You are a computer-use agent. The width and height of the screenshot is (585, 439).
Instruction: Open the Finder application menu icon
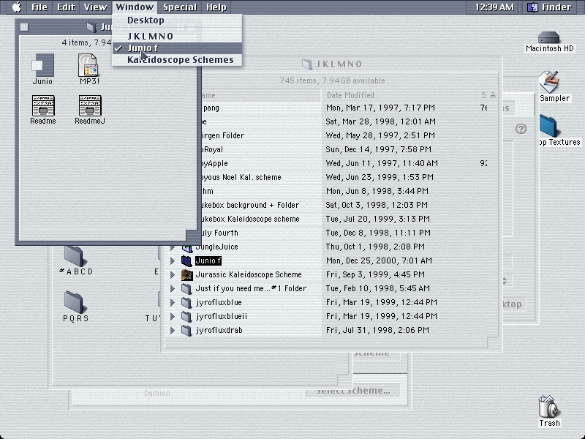(x=532, y=7)
